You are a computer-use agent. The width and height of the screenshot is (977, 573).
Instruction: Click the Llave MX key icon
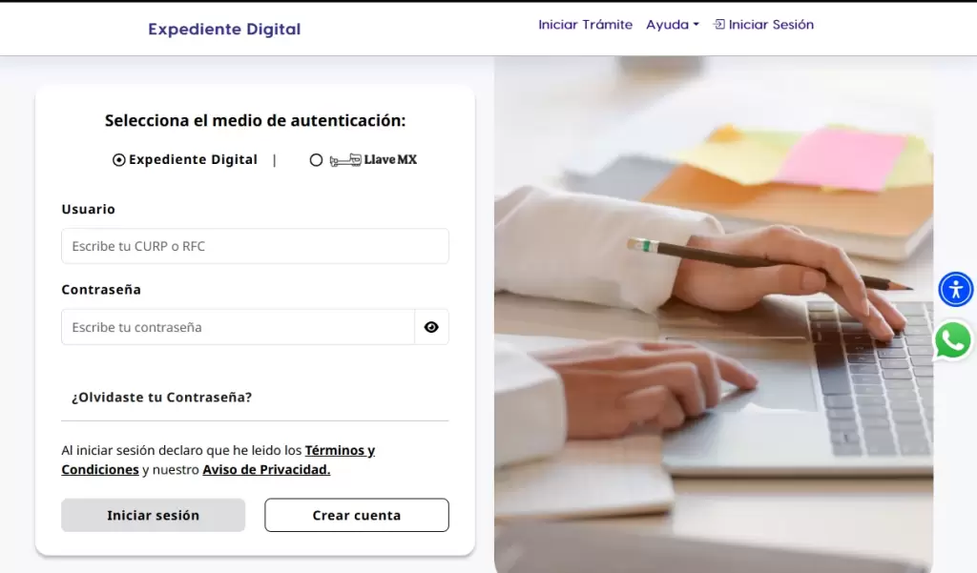click(343, 159)
